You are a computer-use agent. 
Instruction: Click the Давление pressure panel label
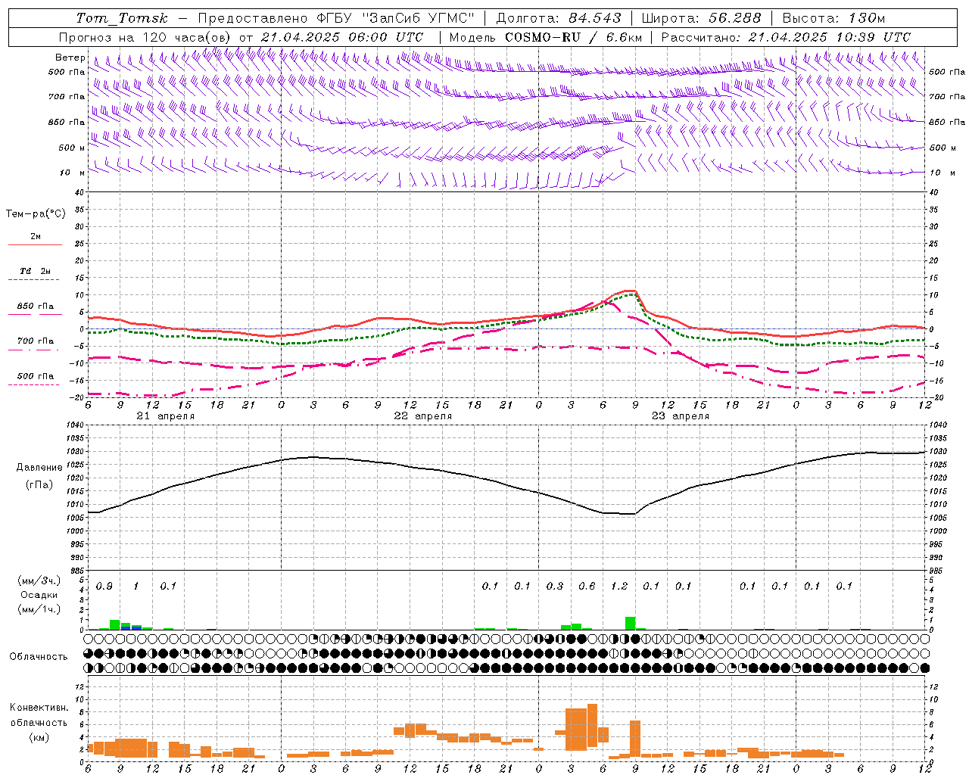pyautogui.click(x=40, y=468)
